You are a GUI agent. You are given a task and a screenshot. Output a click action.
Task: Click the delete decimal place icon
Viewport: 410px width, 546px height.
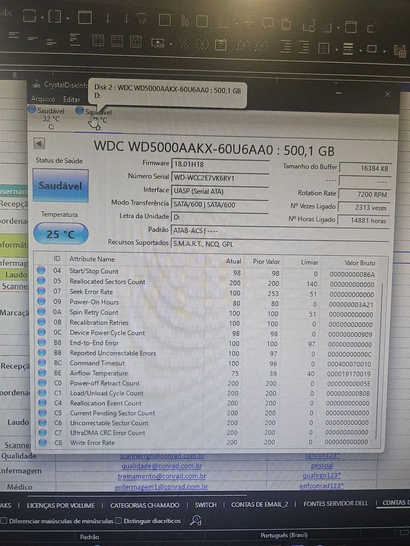[x=262, y=46]
